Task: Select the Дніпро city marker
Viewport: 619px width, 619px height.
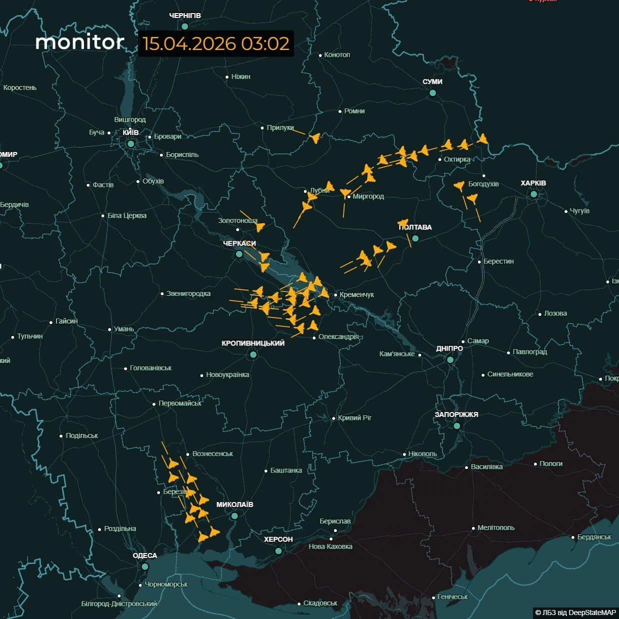Action: (x=450, y=359)
